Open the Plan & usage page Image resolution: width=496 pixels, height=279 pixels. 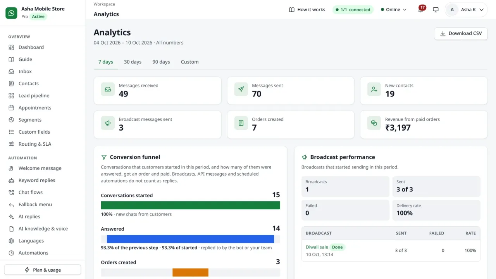coord(43,270)
